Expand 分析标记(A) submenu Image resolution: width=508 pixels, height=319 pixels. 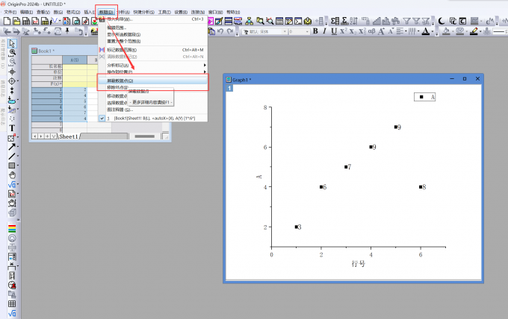[x=152, y=66]
